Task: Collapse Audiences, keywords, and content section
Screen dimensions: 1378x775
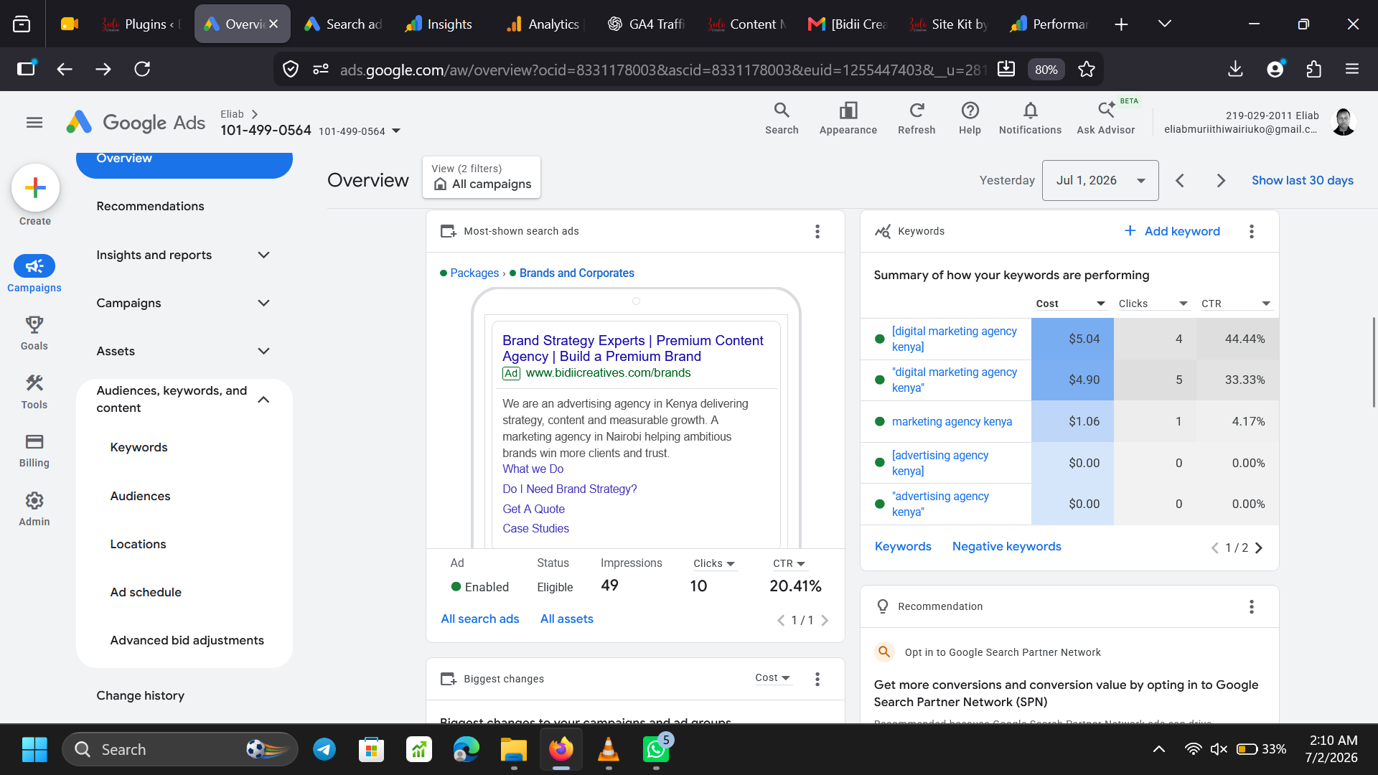Action: point(263,399)
